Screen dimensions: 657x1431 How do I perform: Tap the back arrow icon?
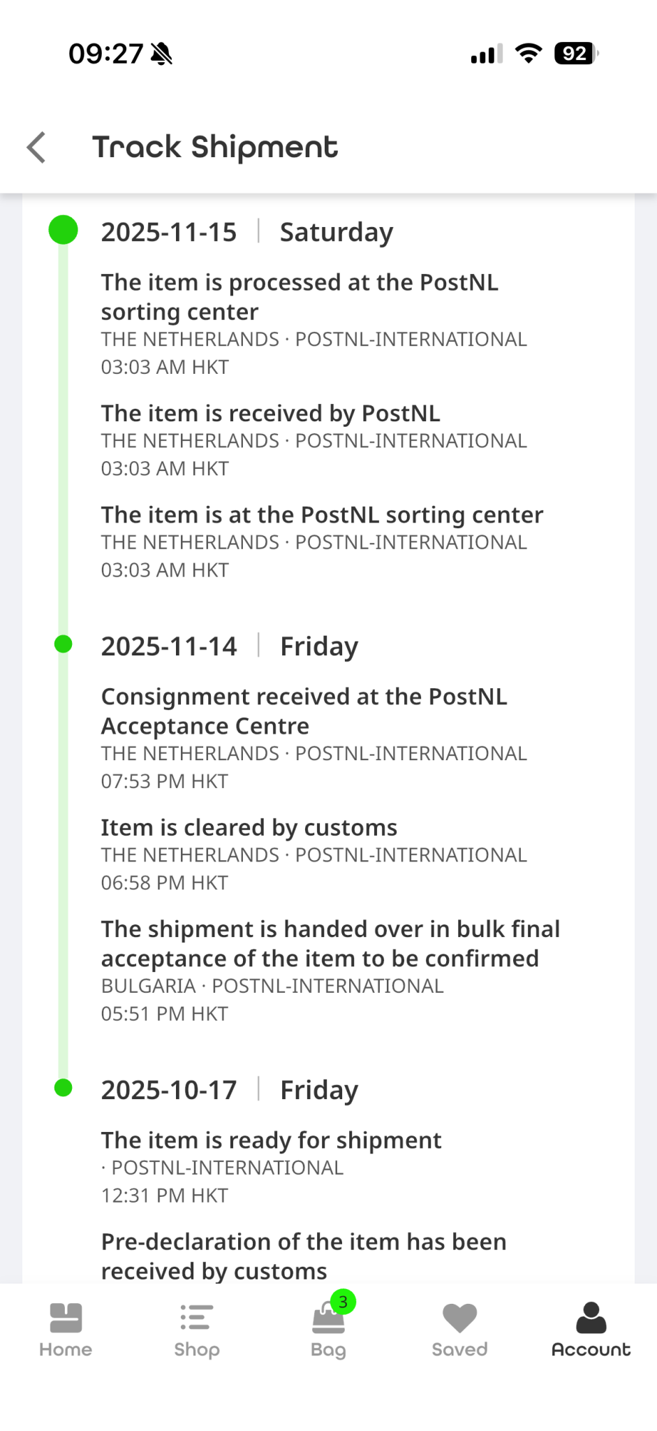[36, 147]
